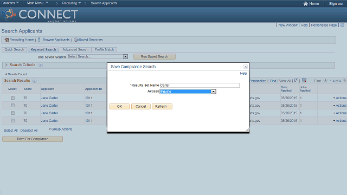The image size is (347, 195).
Task: Open the Use Saved Search dropdown
Action: coord(125,56)
